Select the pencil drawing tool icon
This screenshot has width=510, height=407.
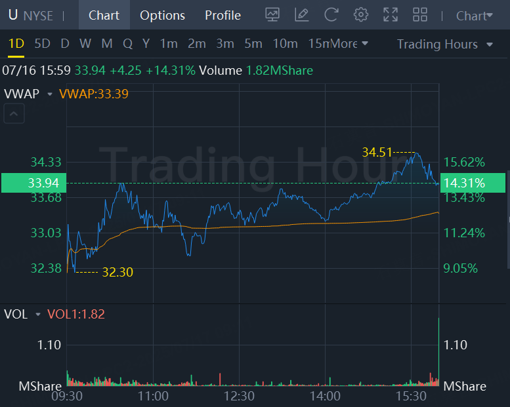301,14
